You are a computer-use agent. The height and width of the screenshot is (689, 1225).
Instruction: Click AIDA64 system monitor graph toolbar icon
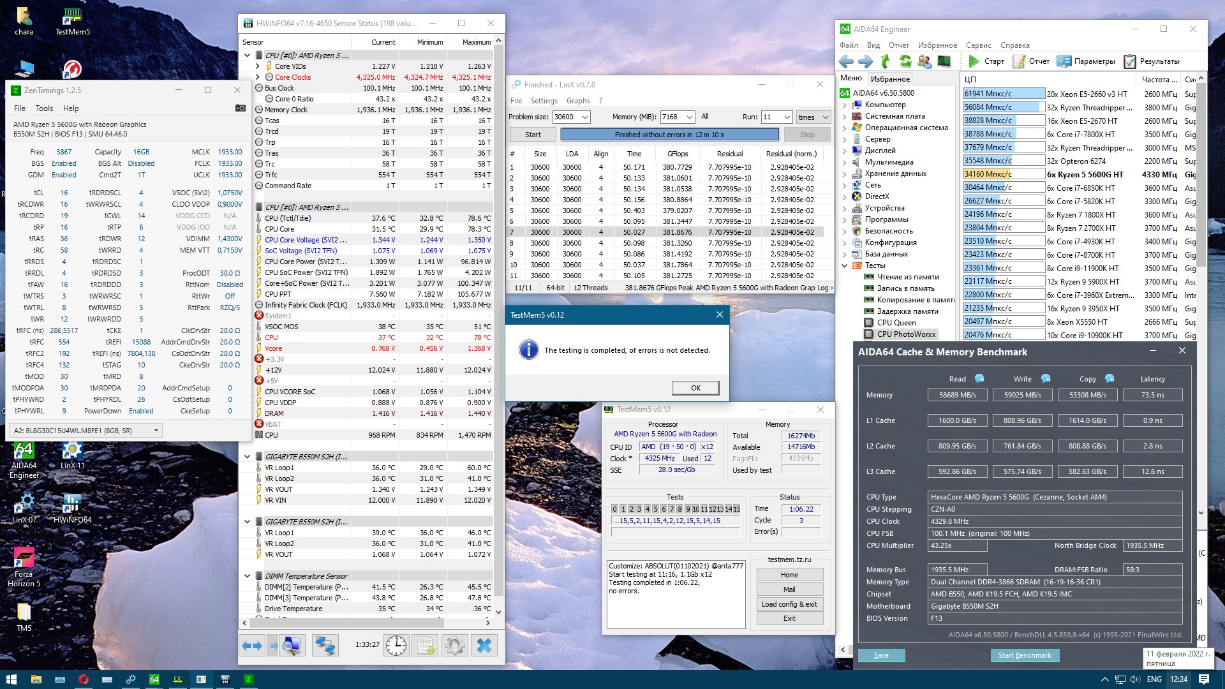tap(944, 61)
